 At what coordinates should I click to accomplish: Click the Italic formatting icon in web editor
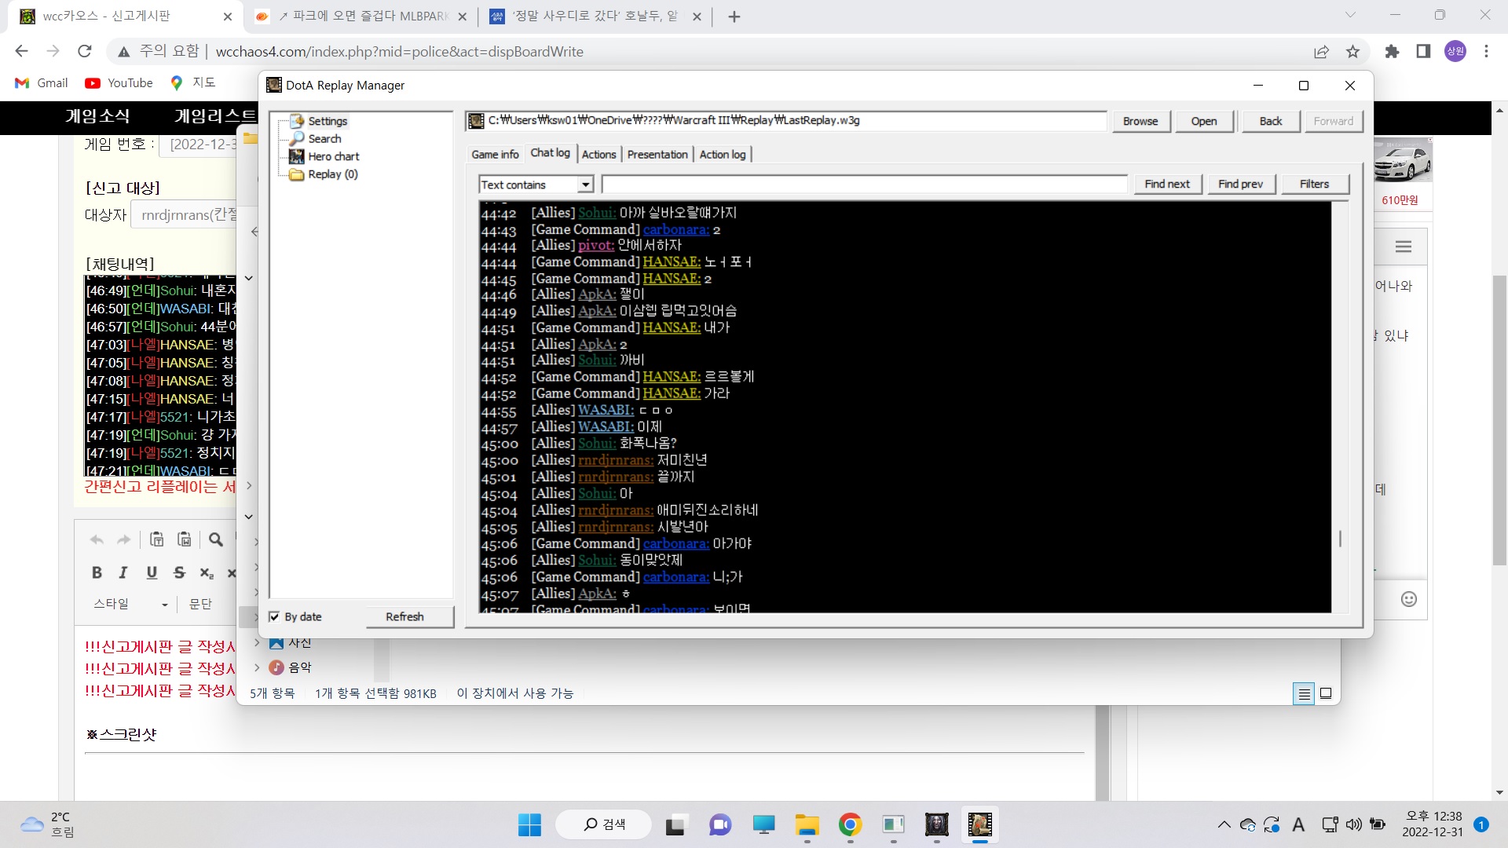[x=123, y=572]
